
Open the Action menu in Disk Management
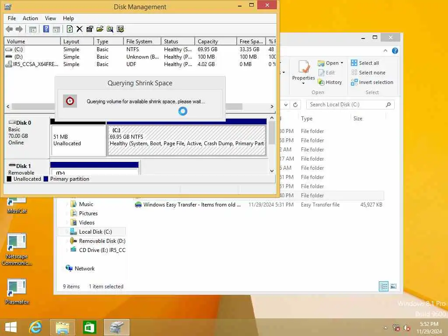coord(30,18)
